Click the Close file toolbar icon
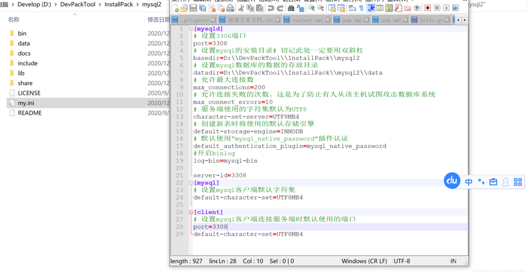 coord(212,8)
